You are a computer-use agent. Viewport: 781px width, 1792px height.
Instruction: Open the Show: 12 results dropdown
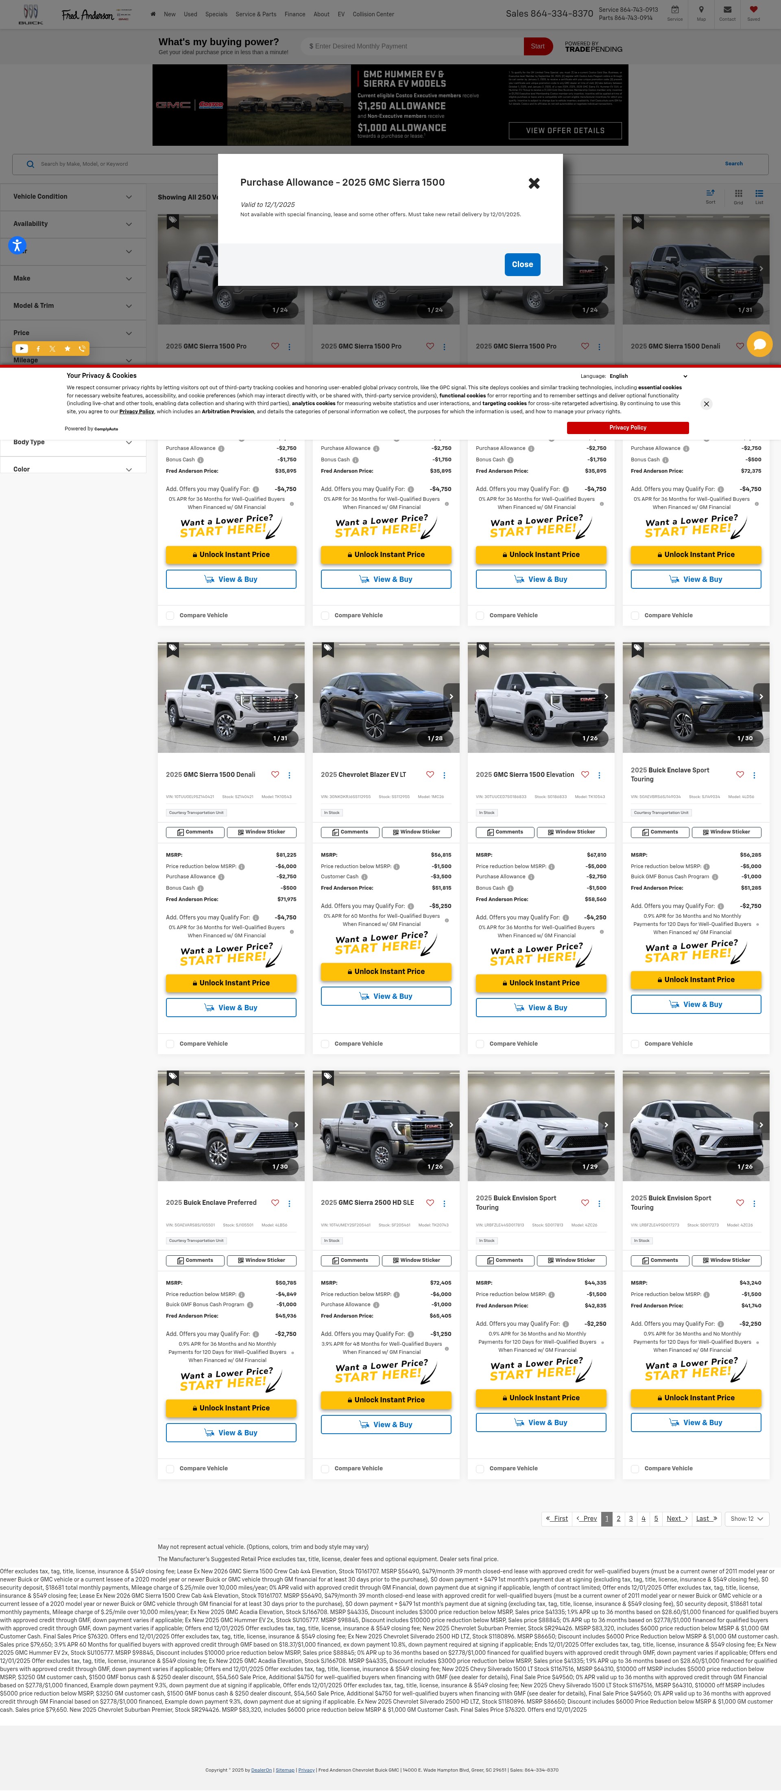pyautogui.click(x=746, y=1519)
